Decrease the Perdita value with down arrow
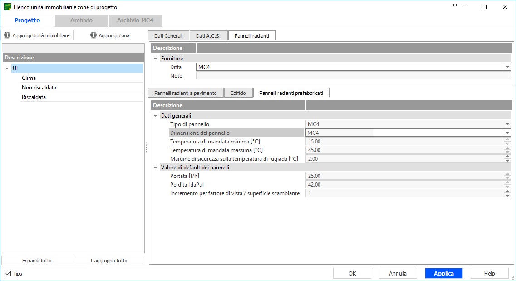 point(507,187)
